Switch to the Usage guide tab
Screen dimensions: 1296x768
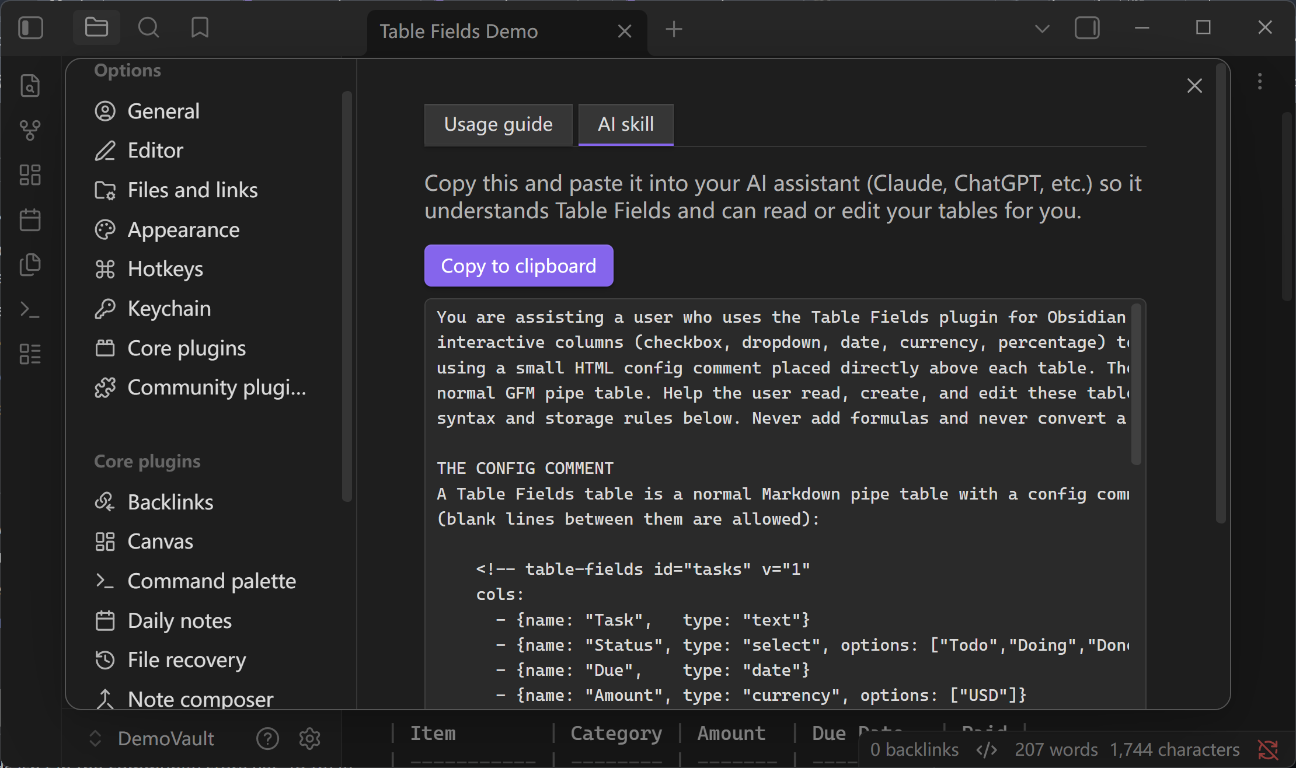498,124
